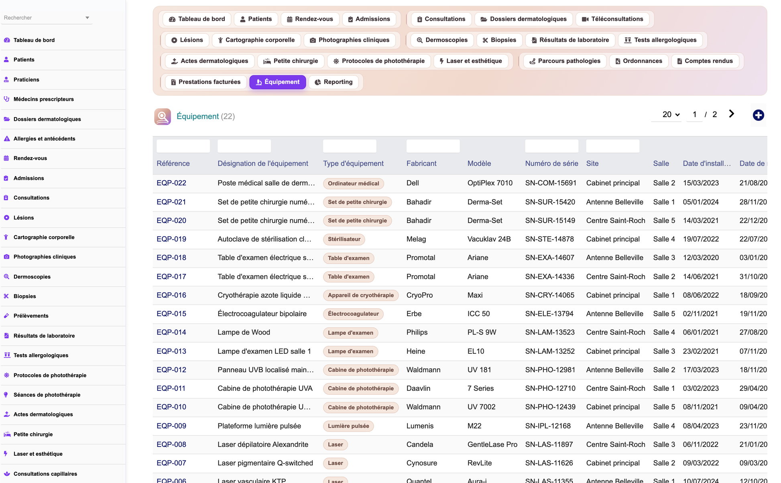Switch to Rendez-vous top tab
The width and height of the screenshot is (781, 483).
point(310,19)
